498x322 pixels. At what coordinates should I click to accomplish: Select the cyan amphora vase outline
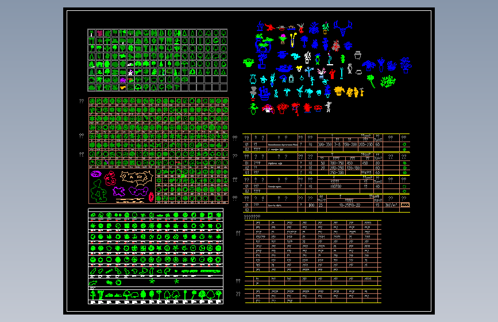coord(253,79)
